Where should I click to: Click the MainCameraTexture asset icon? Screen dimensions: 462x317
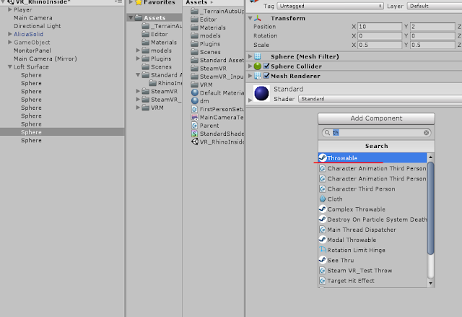tap(194, 117)
